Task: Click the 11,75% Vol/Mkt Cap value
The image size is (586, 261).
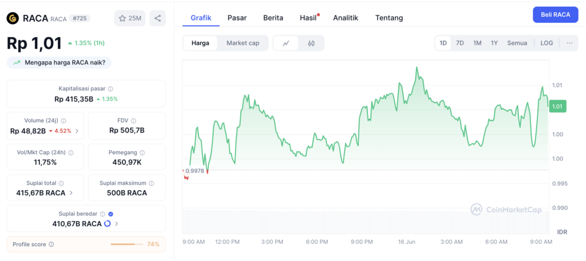Action: click(x=45, y=162)
